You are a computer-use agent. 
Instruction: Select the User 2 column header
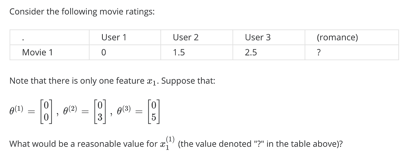pyautogui.click(x=186, y=38)
